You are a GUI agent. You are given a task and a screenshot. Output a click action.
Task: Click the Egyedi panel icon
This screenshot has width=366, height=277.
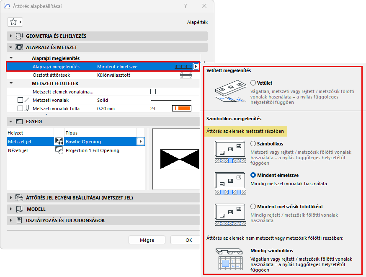(19, 122)
